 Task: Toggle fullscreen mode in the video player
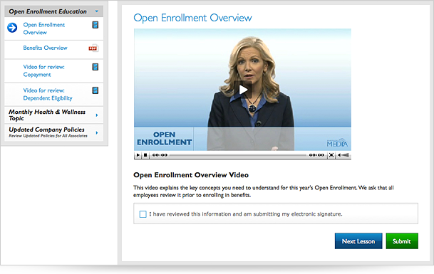click(x=331, y=155)
